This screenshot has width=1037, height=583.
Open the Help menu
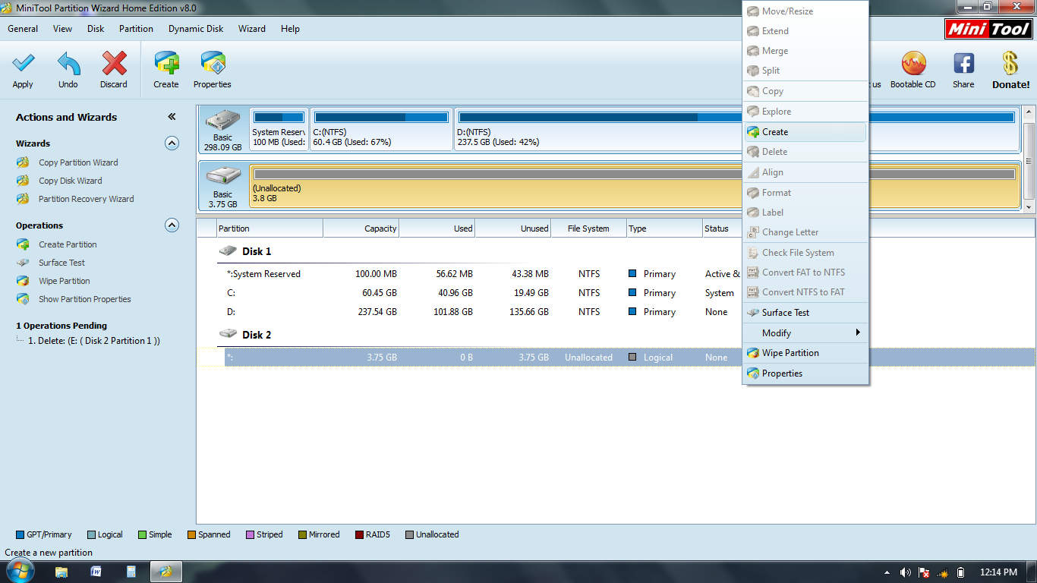pyautogui.click(x=290, y=29)
